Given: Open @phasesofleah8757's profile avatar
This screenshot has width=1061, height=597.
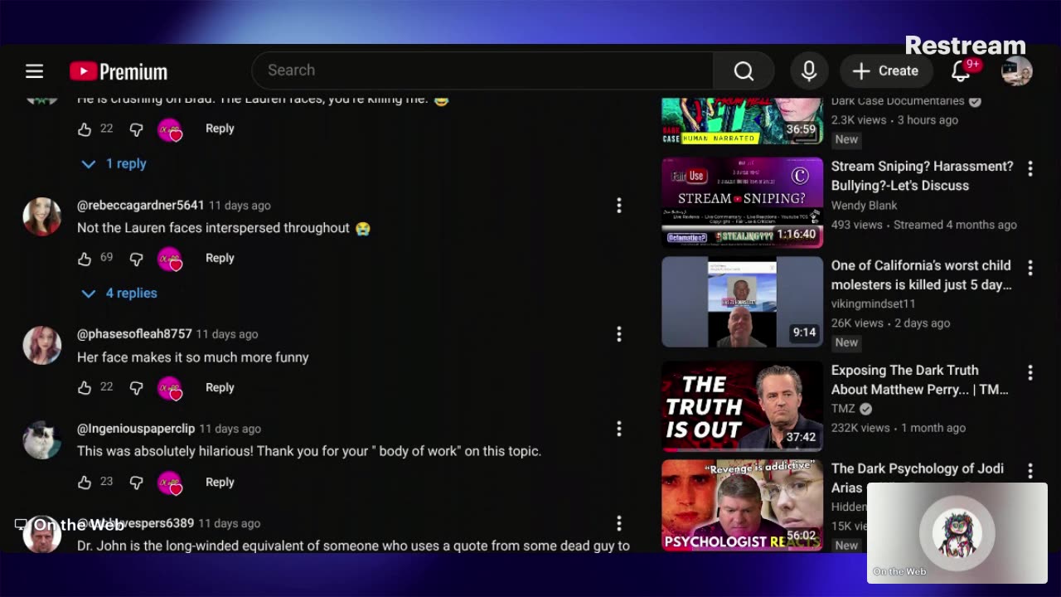Looking at the screenshot, I should pyautogui.click(x=41, y=345).
